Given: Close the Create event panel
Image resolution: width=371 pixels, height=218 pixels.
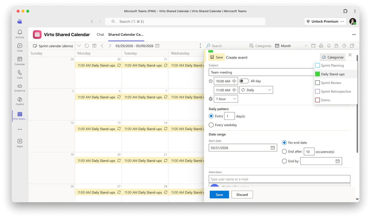Looking at the screenshot, I should [x=350, y=55].
